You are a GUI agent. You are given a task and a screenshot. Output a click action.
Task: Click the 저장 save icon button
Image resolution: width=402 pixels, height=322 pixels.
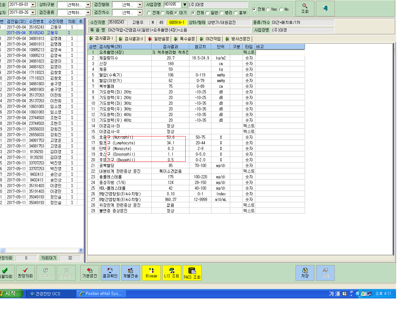point(305,273)
